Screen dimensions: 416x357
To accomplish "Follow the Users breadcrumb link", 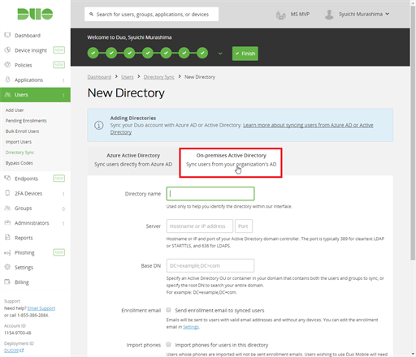I will [128, 77].
